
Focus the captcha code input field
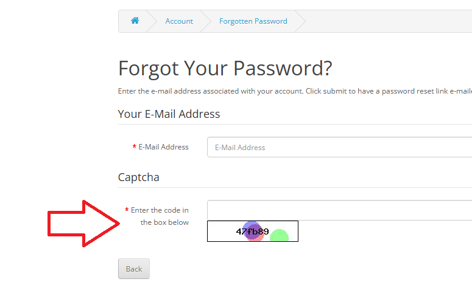(340, 210)
